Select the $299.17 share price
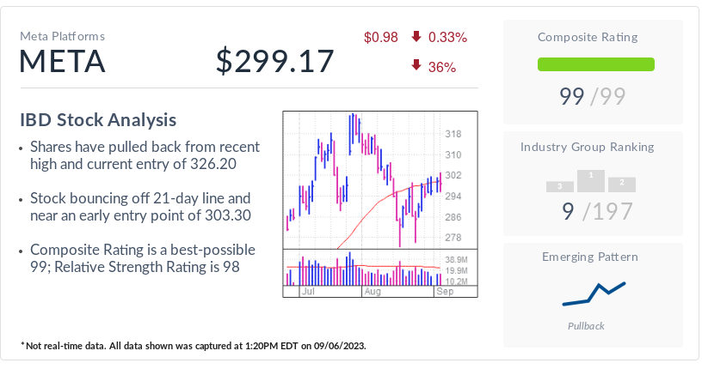702x369 pixels. pyautogui.click(x=274, y=62)
